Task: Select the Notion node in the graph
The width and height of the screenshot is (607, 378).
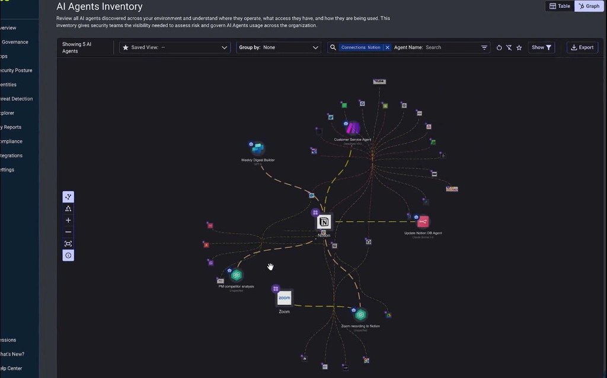Action: pos(324,222)
